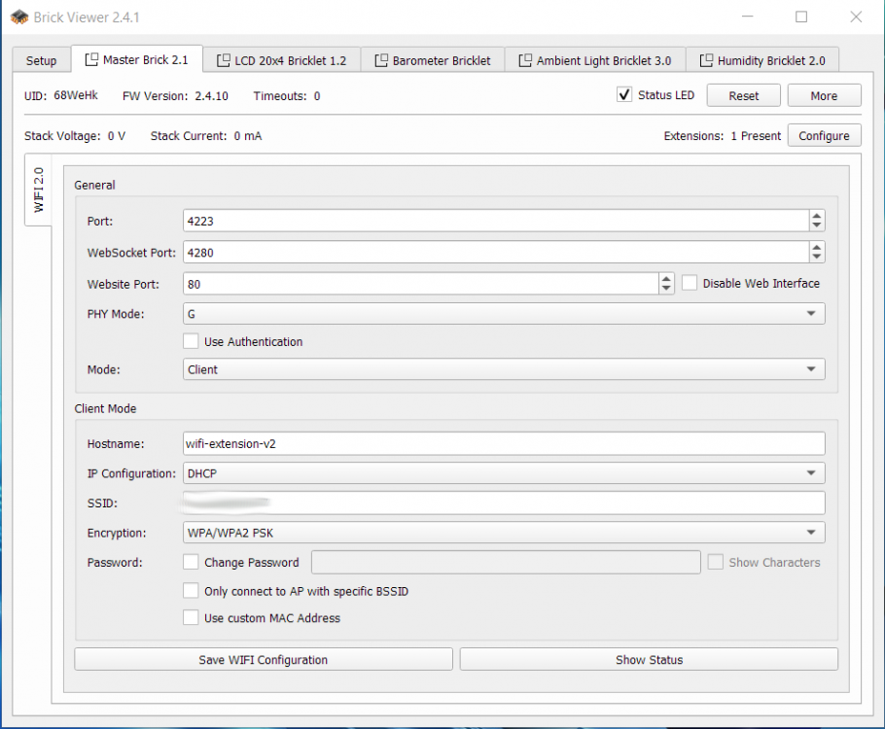
Task: Enable Disable Web Interface checkbox
Action: [x=690, y=283]
